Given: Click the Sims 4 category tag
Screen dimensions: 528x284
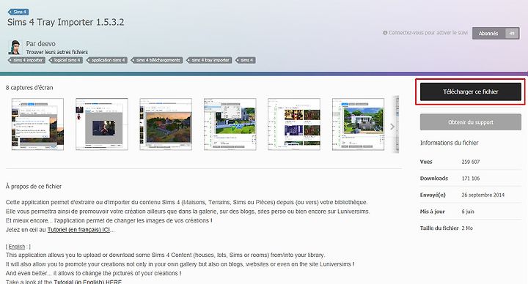Looking at the screenshot, I should [18, 12].
